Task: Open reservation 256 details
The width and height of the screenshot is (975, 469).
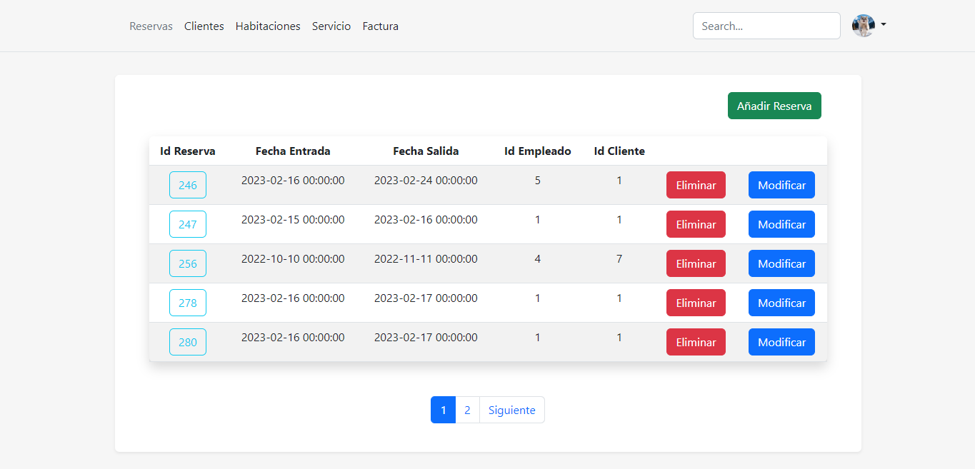Action: [187, 263]
